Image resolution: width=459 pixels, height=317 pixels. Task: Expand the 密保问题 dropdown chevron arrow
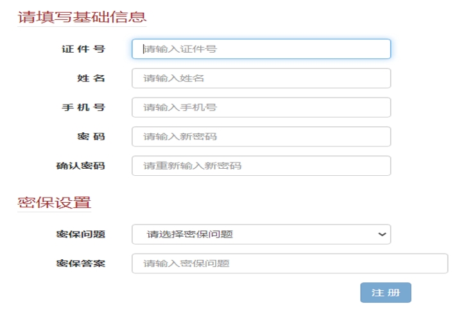[x=382, y=234]
